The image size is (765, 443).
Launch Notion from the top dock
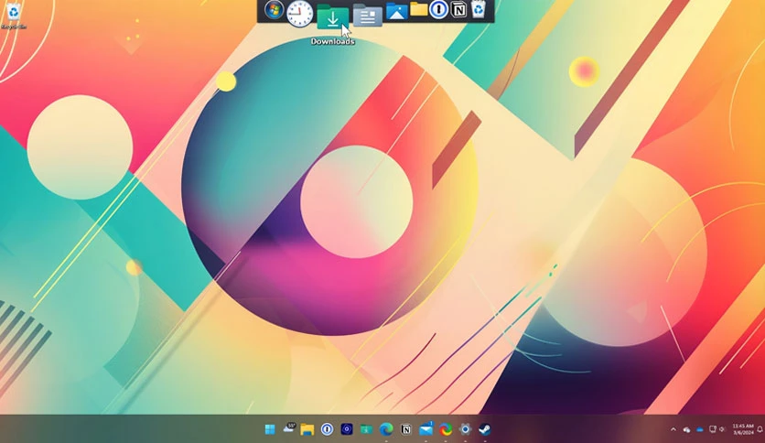click(458, 9)
